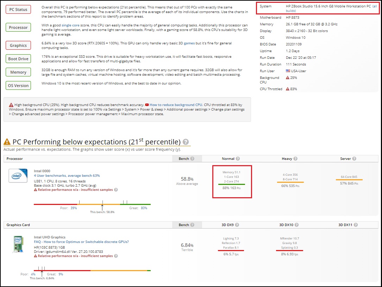This screenshot has width=382, height=287.
Task: Click help icon after processor insufficient samples
Action: 116,190
